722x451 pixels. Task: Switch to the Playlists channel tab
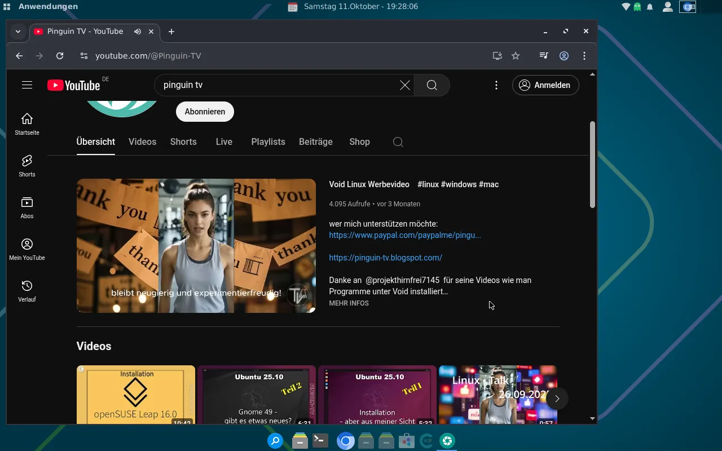(268, 142)
